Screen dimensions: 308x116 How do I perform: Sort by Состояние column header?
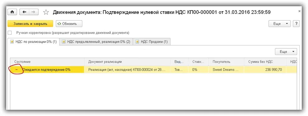coord(47,62)
